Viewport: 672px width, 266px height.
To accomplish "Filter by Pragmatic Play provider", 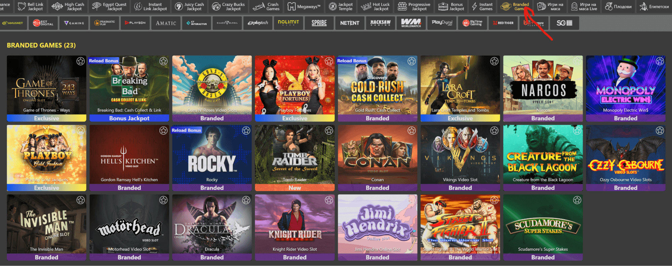I will (x=105, y=23).
